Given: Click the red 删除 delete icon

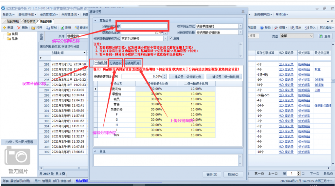Looking at the screenshot, I should (19, 28).
